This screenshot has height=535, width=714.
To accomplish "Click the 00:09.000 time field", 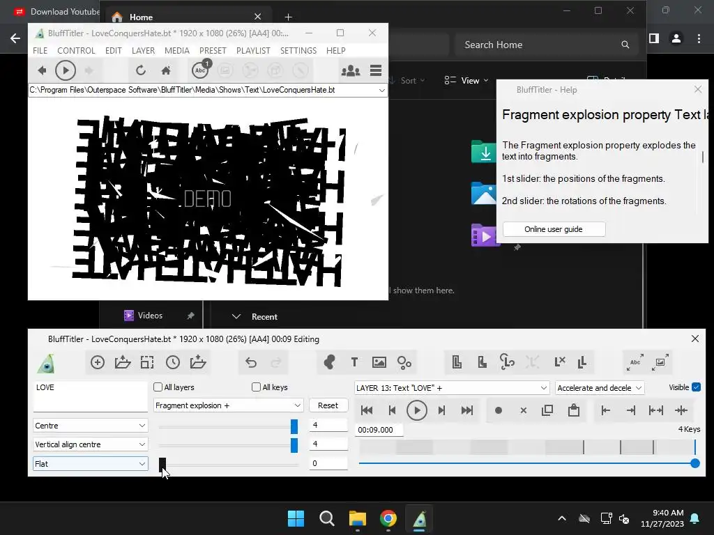I will pyautogui.click(x=379, y=430).
